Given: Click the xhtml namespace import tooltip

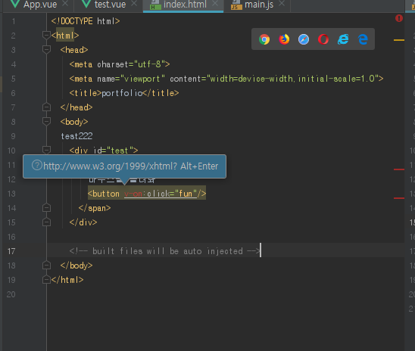Looking at the screenshot, I should (125, 166).
